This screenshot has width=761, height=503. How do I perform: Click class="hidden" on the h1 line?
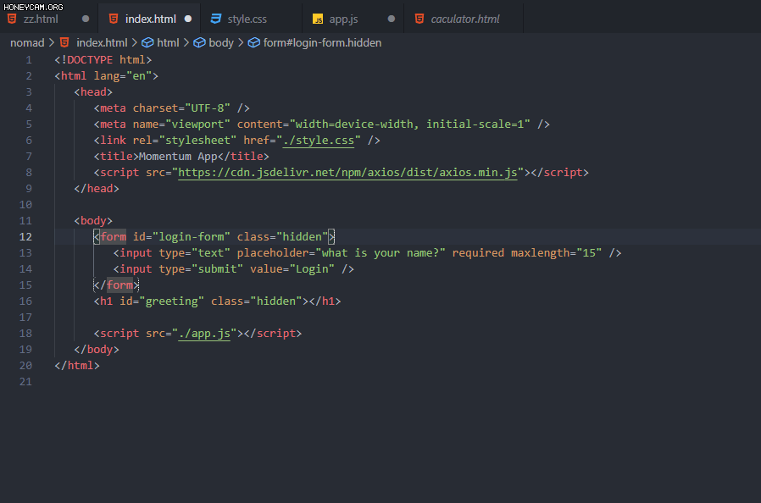point(256,301)
